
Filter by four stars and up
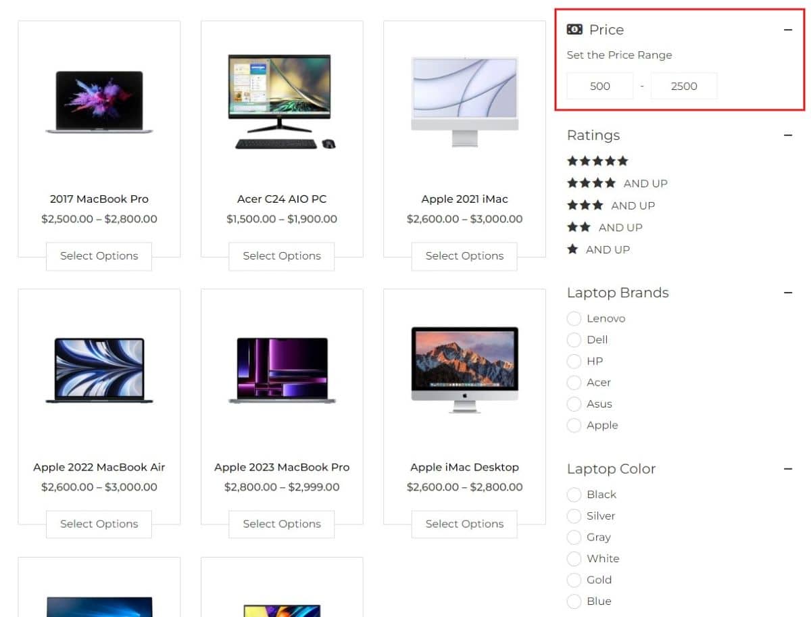click(x=617, y=183)
